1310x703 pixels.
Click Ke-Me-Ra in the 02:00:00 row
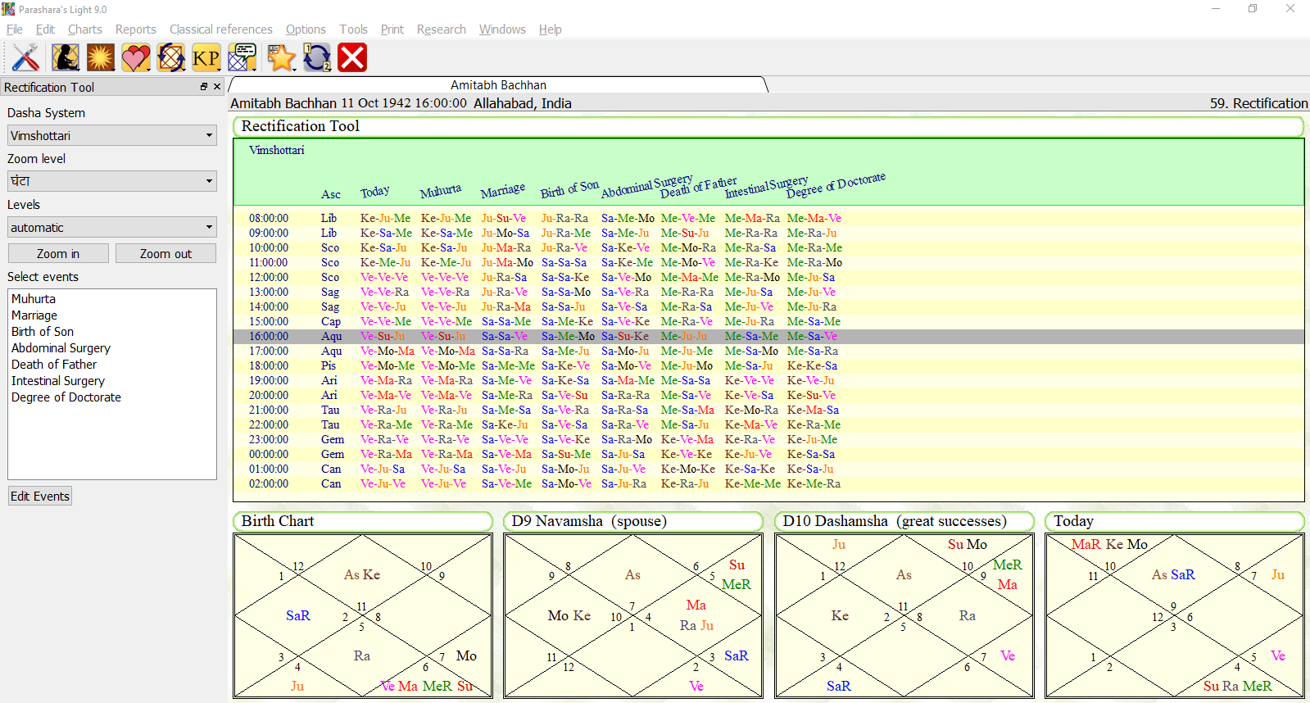point(814,483)
